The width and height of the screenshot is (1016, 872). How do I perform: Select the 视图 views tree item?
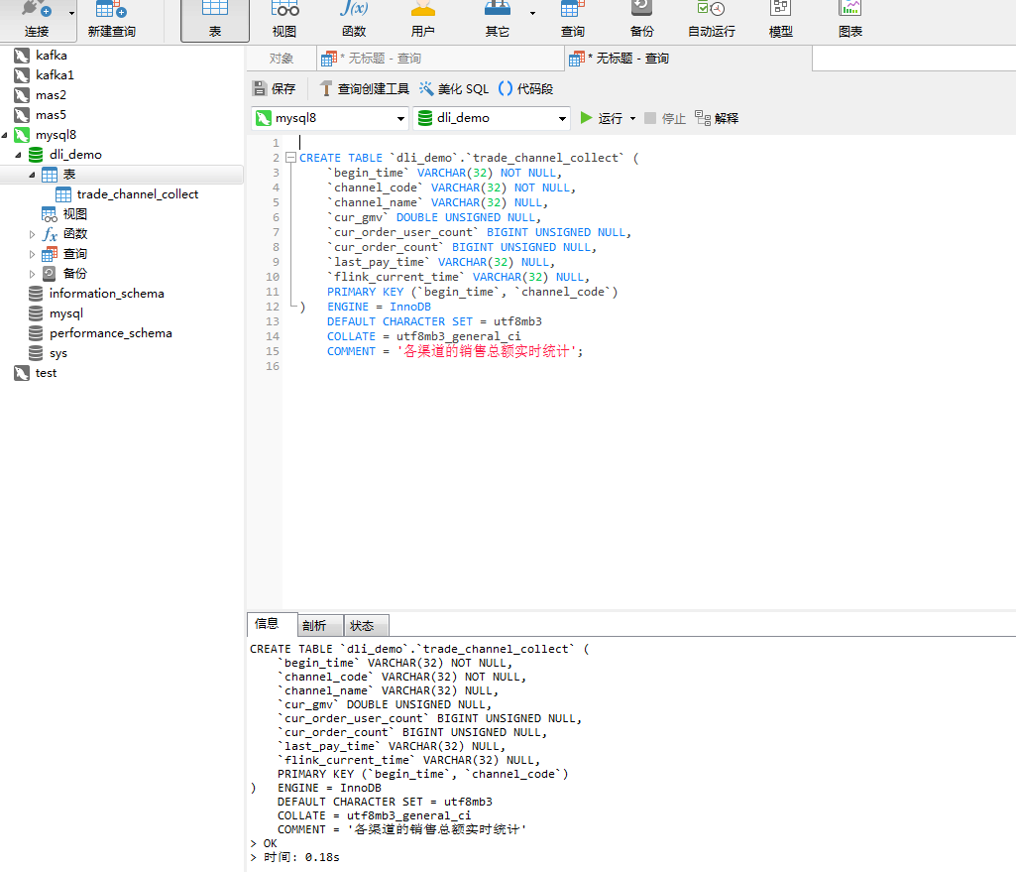pos(74,214)
